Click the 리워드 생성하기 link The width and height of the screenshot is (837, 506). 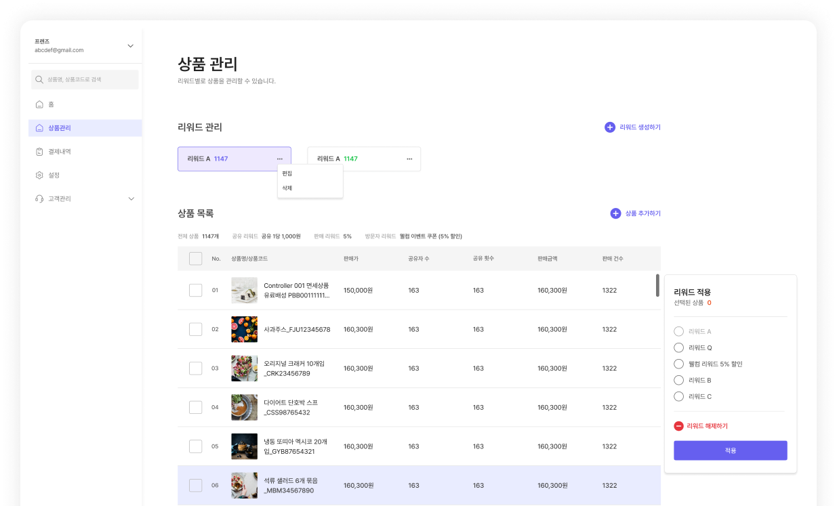point(640,127)
